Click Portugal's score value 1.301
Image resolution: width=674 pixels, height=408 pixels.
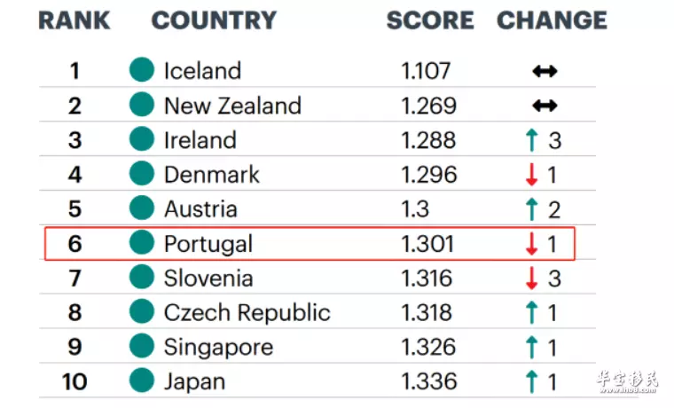[427, 244]
